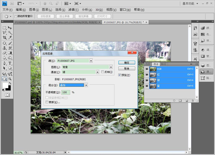Open the zoom level 100% dropdown

[33, 3]
